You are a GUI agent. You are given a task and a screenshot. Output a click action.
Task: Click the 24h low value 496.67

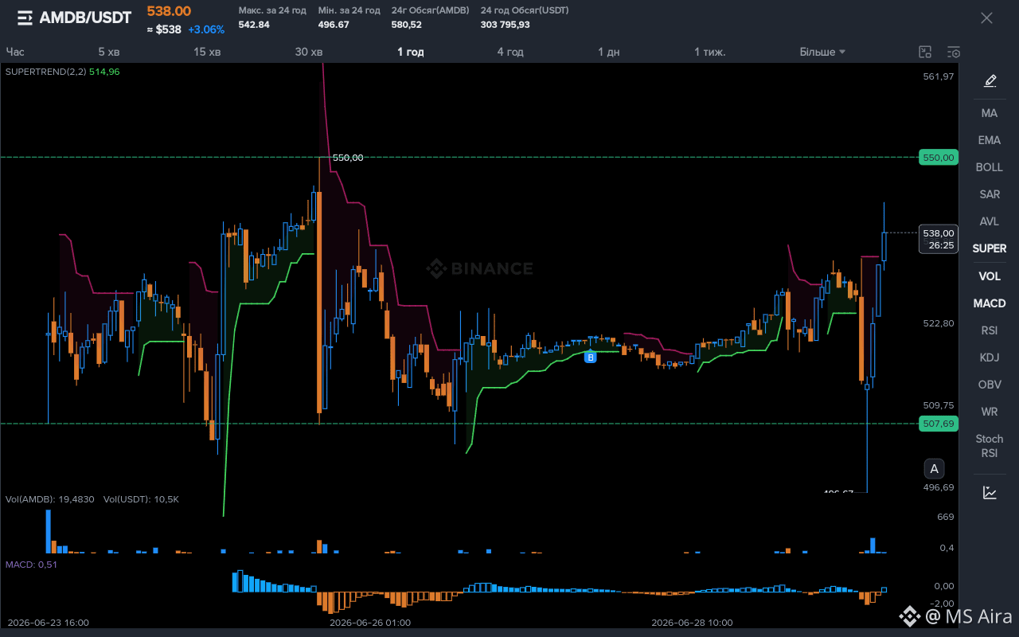334,25
